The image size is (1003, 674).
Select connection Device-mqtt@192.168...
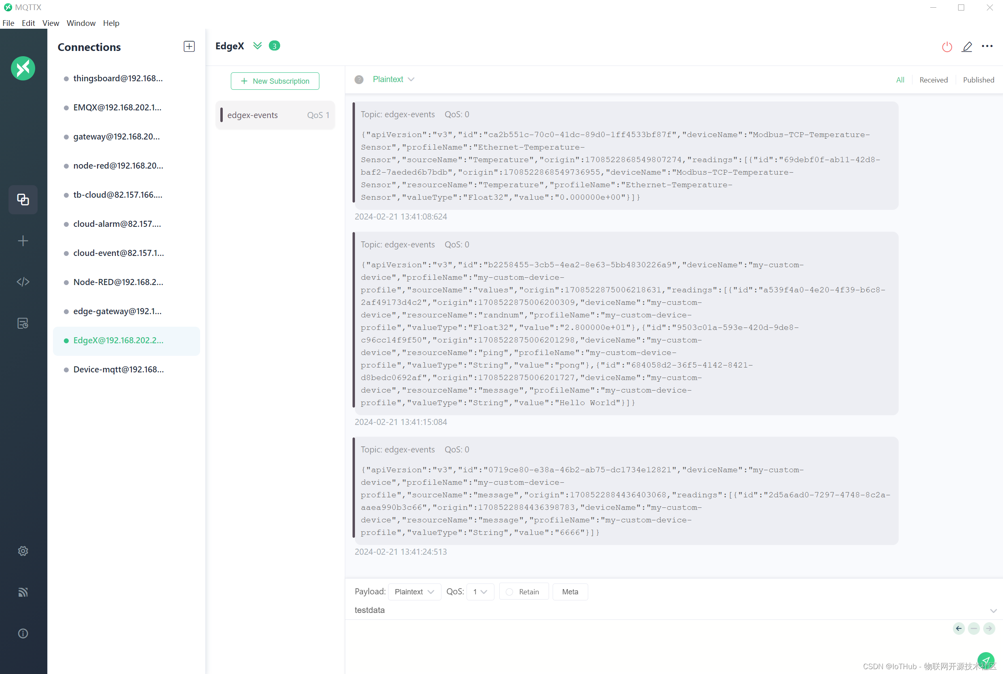tap(127, 370)
